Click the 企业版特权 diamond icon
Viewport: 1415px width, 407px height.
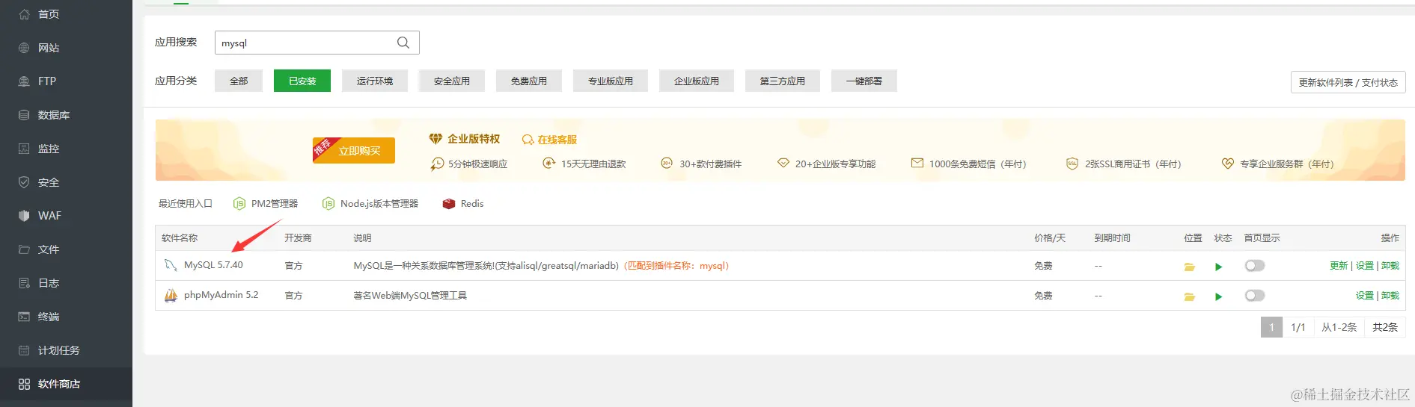pos(435,139)
